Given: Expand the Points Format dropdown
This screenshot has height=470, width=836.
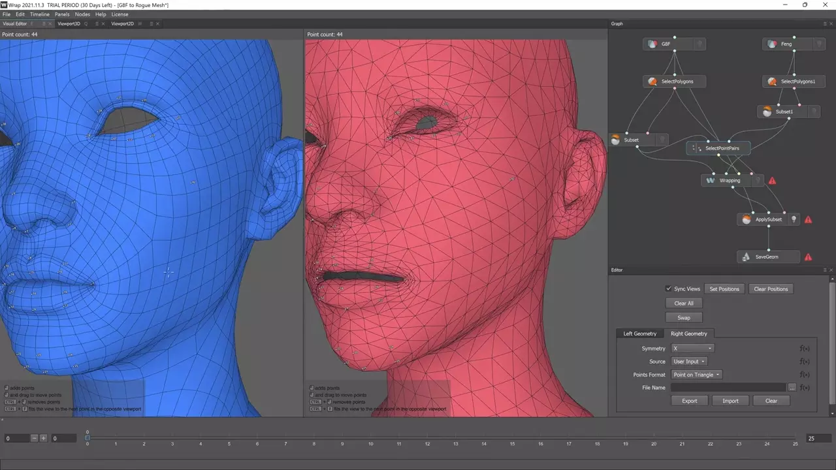Looking at the screenshot, I should [696, 375].
